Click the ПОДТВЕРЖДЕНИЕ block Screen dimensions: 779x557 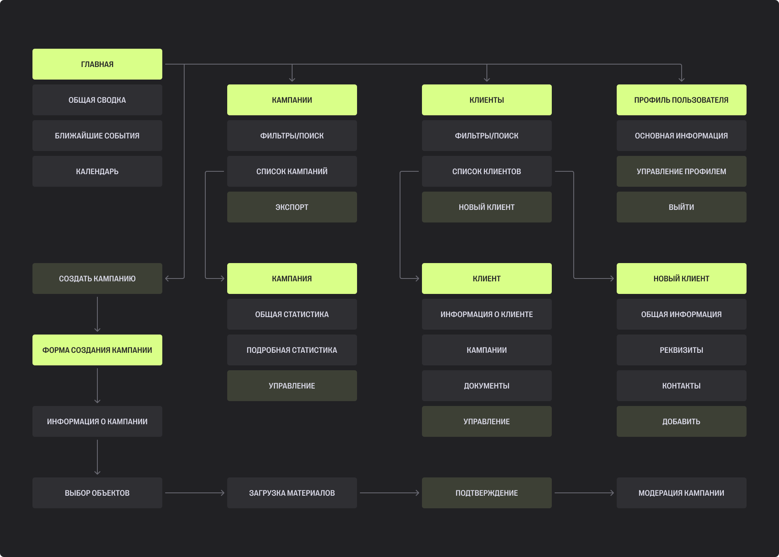tap(487, 493)
